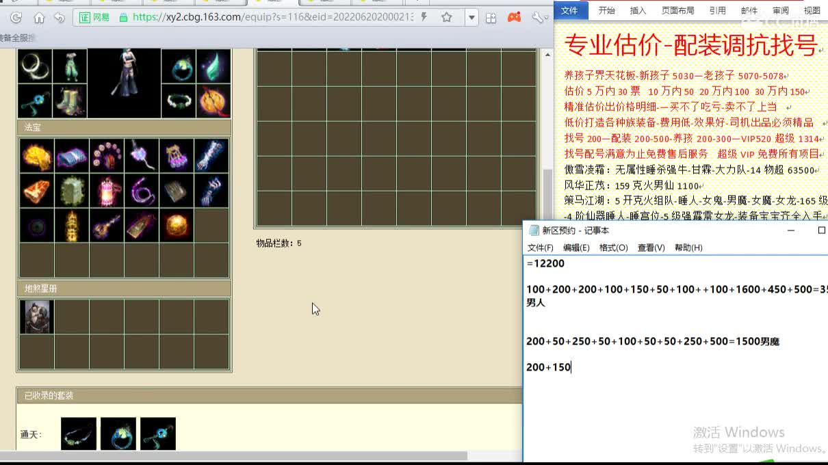This screenshot has height=465, width=828.
Task: Click the 已收录的套装 section header
Action: [x=270, y=395]
